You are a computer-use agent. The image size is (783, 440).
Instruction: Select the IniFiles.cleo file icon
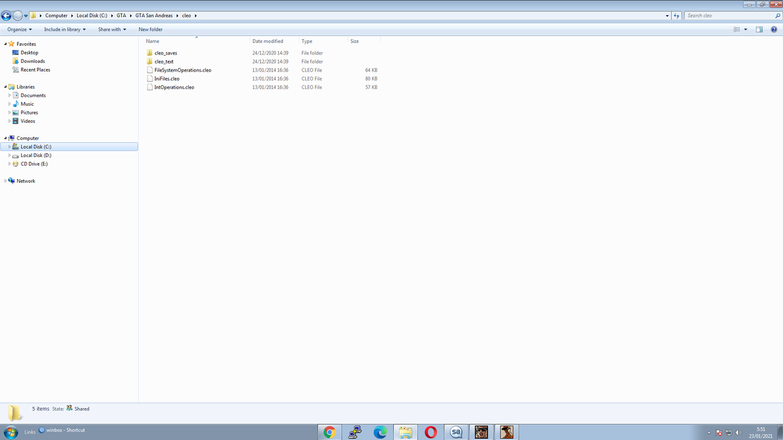coord(150,79)
